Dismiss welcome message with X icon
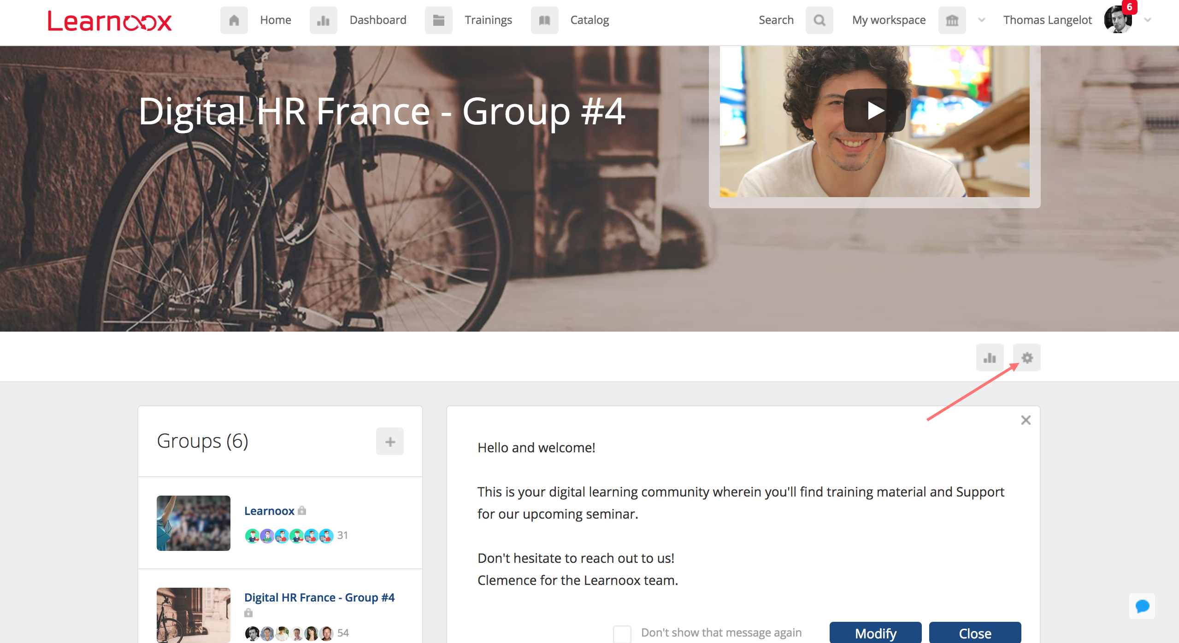 [1026, 420]
